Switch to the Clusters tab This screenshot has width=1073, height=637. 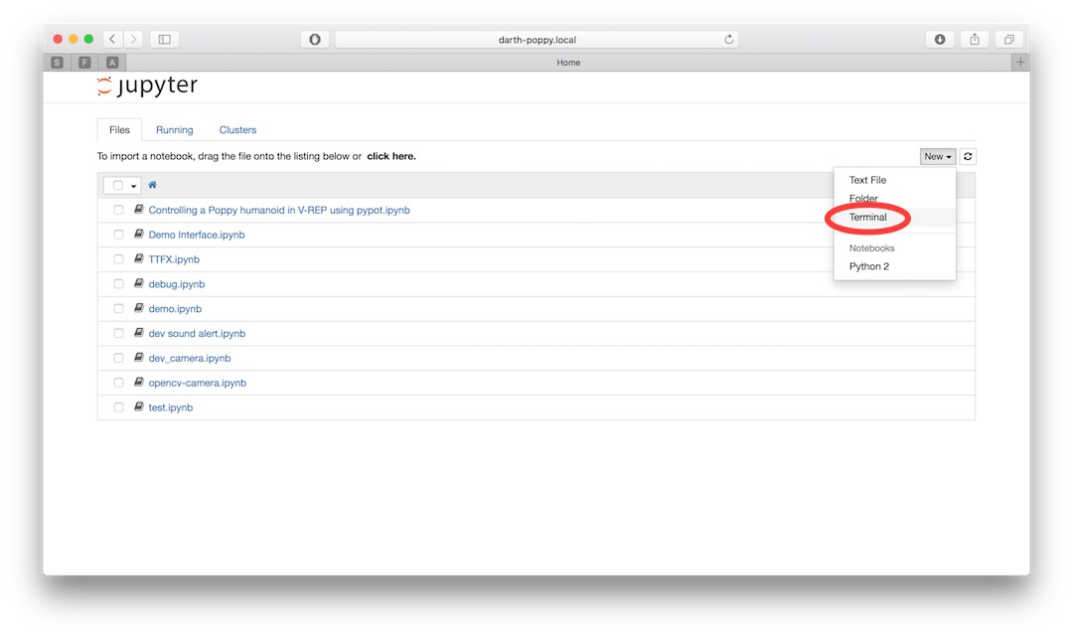coord(237,130)
